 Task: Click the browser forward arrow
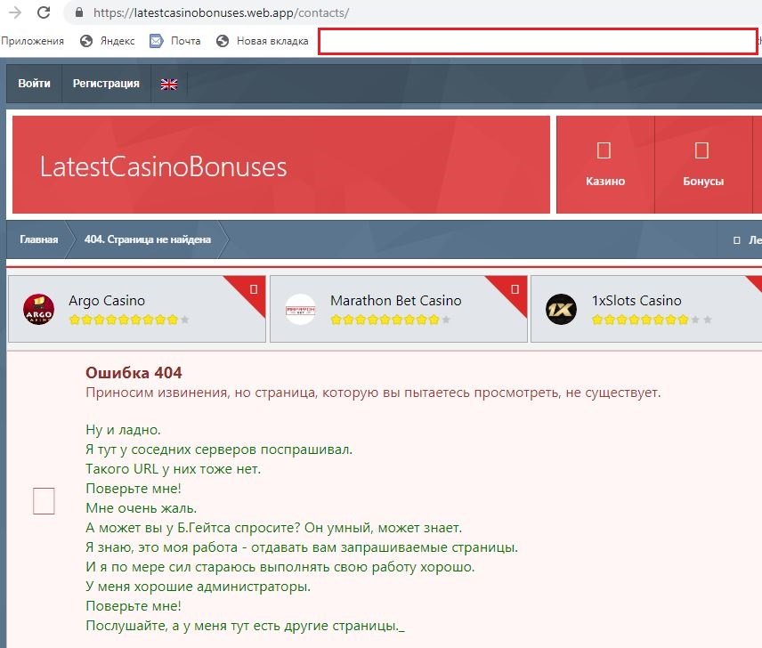click(x=14, y=13)
